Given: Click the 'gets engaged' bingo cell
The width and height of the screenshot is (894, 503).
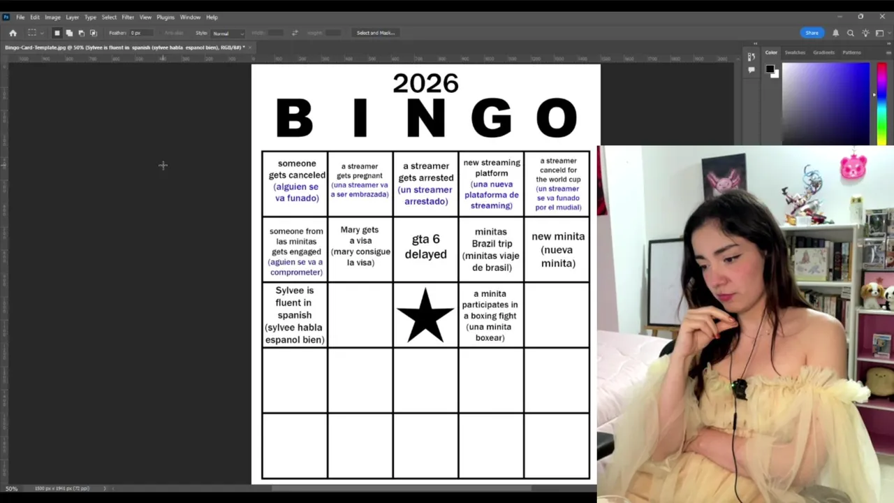Looking at the screenshot, I should click(295, 249).
